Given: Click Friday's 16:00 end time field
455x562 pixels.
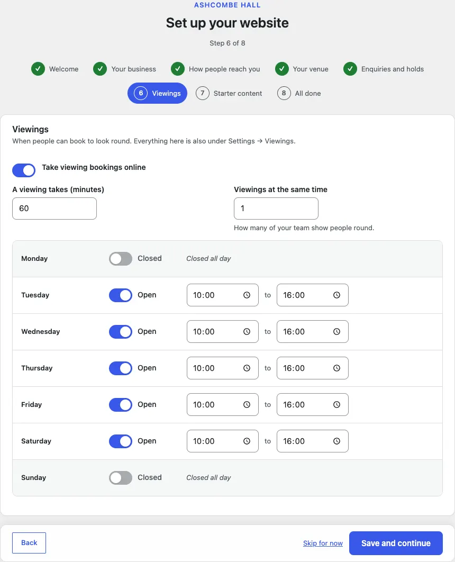Looking at the screenshot, I should coord(312,405).
